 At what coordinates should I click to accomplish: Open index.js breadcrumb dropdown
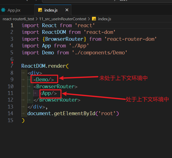[x=104, y=19]
